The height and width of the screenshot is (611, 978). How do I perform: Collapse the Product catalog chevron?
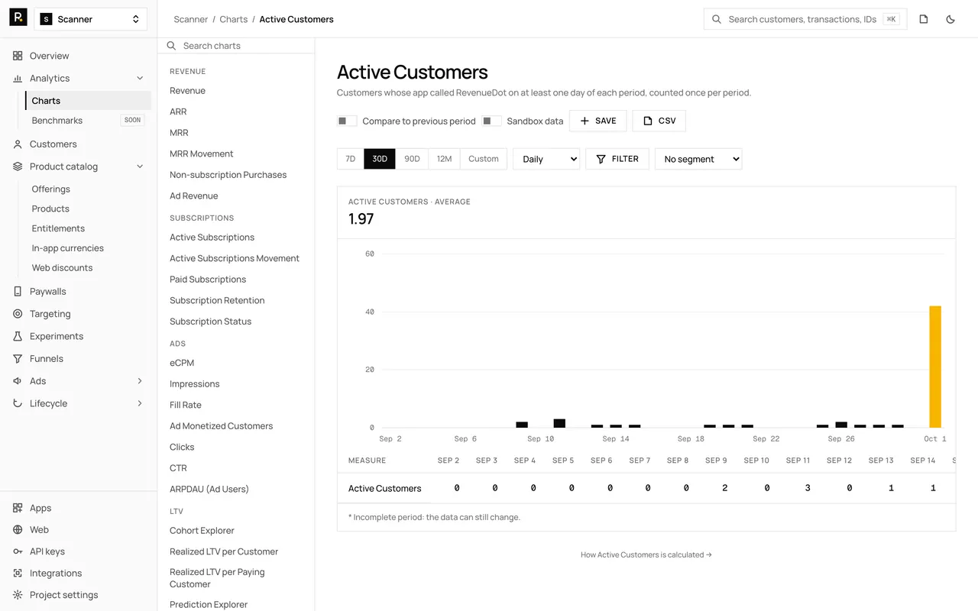pos(140,166)
